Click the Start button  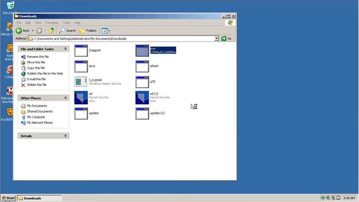click(8, 198)
